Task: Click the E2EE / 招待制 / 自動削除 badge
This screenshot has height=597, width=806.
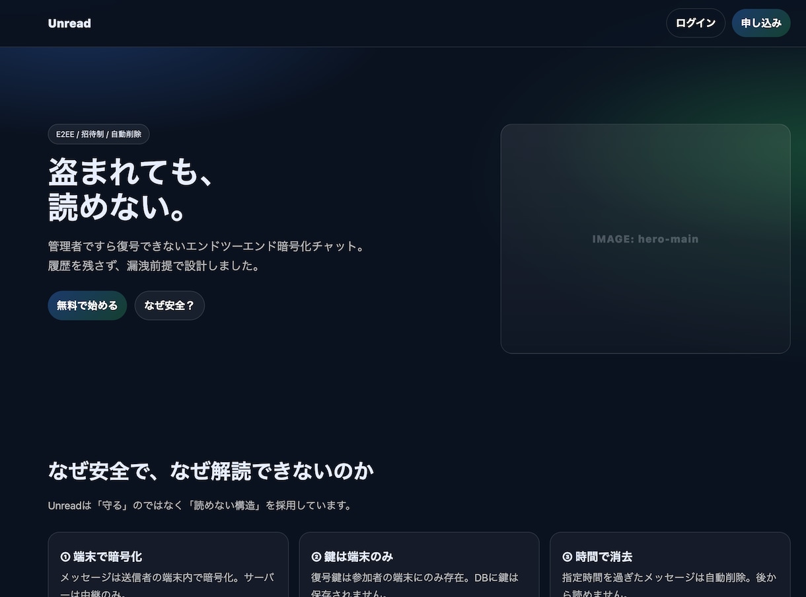Action: point(98,134)
